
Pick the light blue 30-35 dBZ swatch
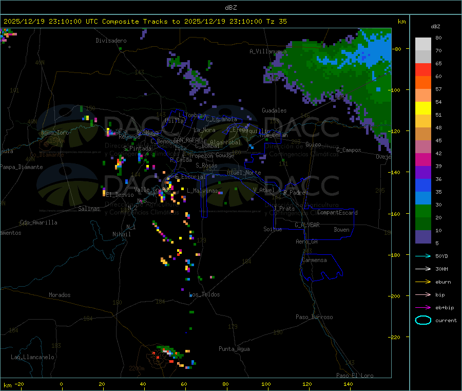423,198
